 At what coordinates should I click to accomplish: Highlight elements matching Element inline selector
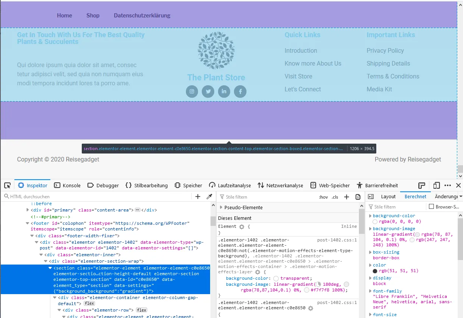point(242,227)
